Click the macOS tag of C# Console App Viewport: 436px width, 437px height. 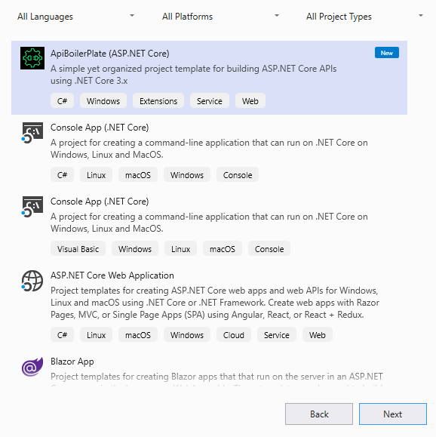tap(138, 175)
